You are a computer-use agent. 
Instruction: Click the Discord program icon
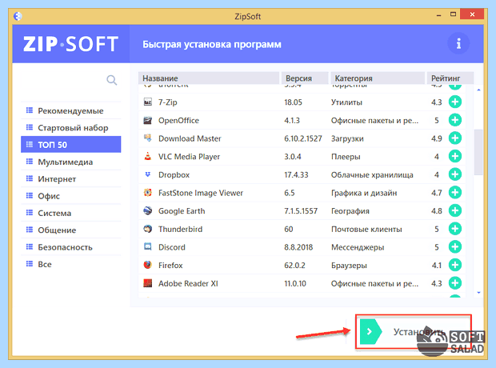tap(148, 246)
